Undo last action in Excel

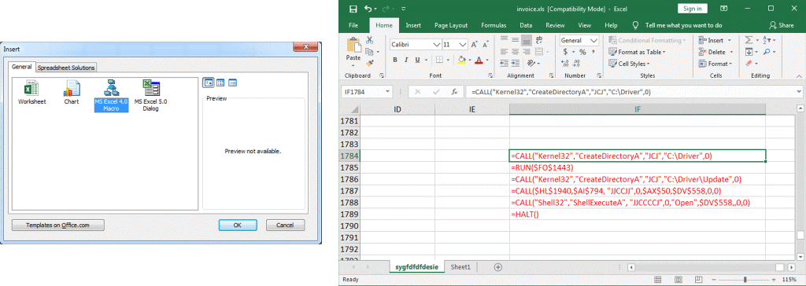click(x=368, y=9)
